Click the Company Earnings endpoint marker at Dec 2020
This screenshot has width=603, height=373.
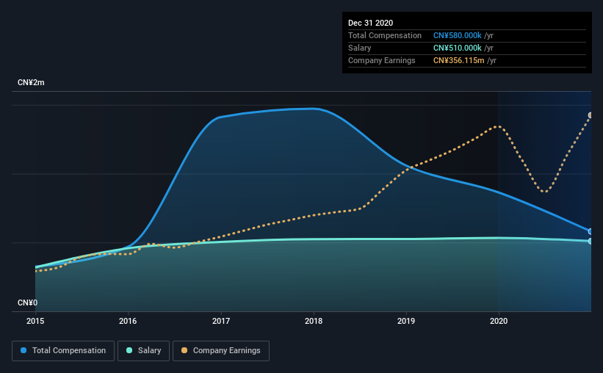[x=591, y=115]
